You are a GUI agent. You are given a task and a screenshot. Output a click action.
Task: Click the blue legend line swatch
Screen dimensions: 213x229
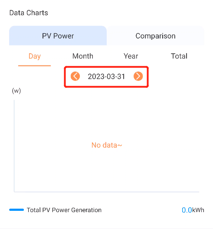click(x=16, y=210)
